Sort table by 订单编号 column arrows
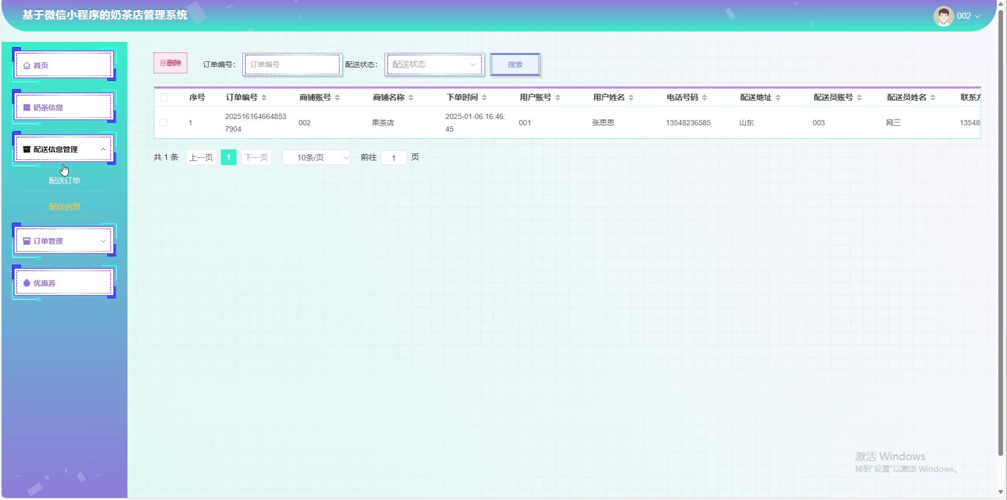Image resolution: width=1007 pixels, height=500 pixels. pyautogui.click(x=264, y=97)
